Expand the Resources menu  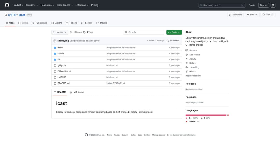[47, 5]
